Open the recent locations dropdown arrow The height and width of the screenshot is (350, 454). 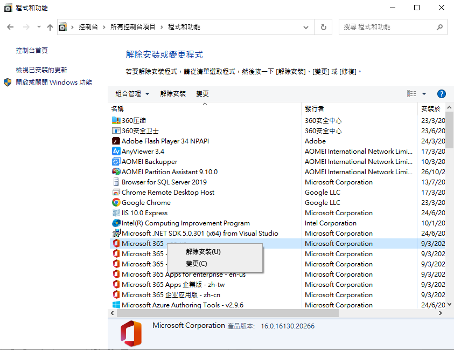pyautogui.click(x=39, y=27)
